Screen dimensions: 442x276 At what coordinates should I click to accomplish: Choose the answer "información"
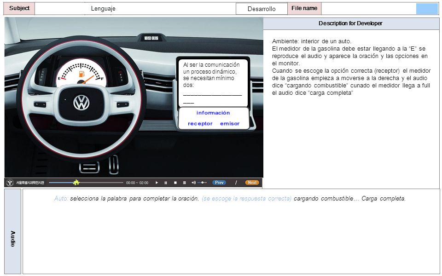[x=213, y=113]
